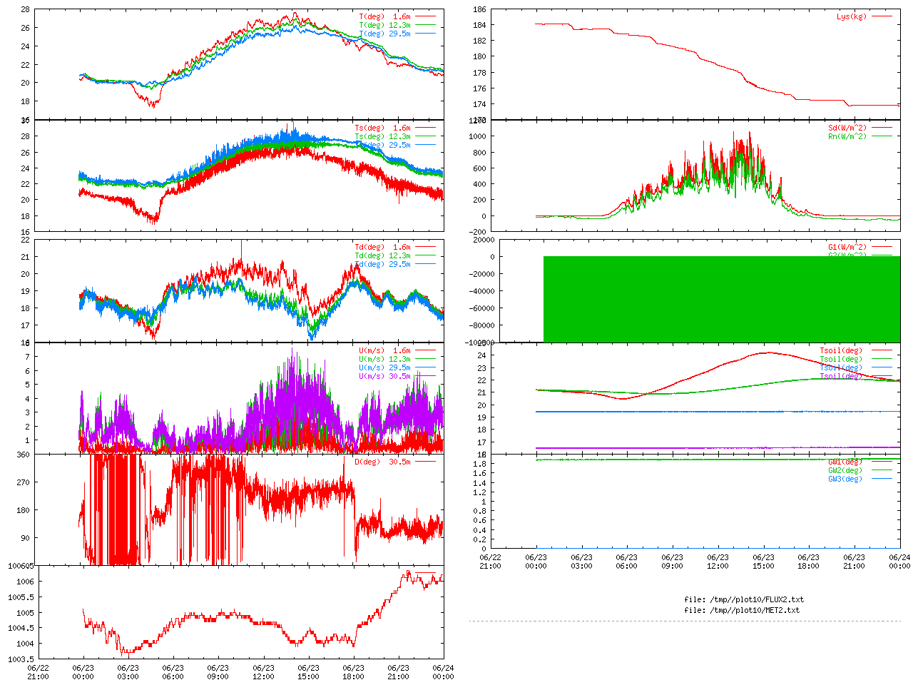
Task: Click the 184 y-axis label on Lys plot
Action: (479, 25)
